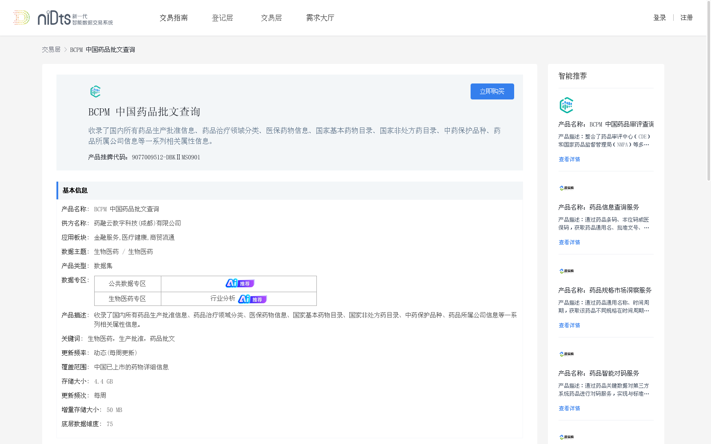Click the AI 推荐 badge beside 行业分析
This screenshot has height=444, width=711.
pyautogui.click(x=252, y=299)
